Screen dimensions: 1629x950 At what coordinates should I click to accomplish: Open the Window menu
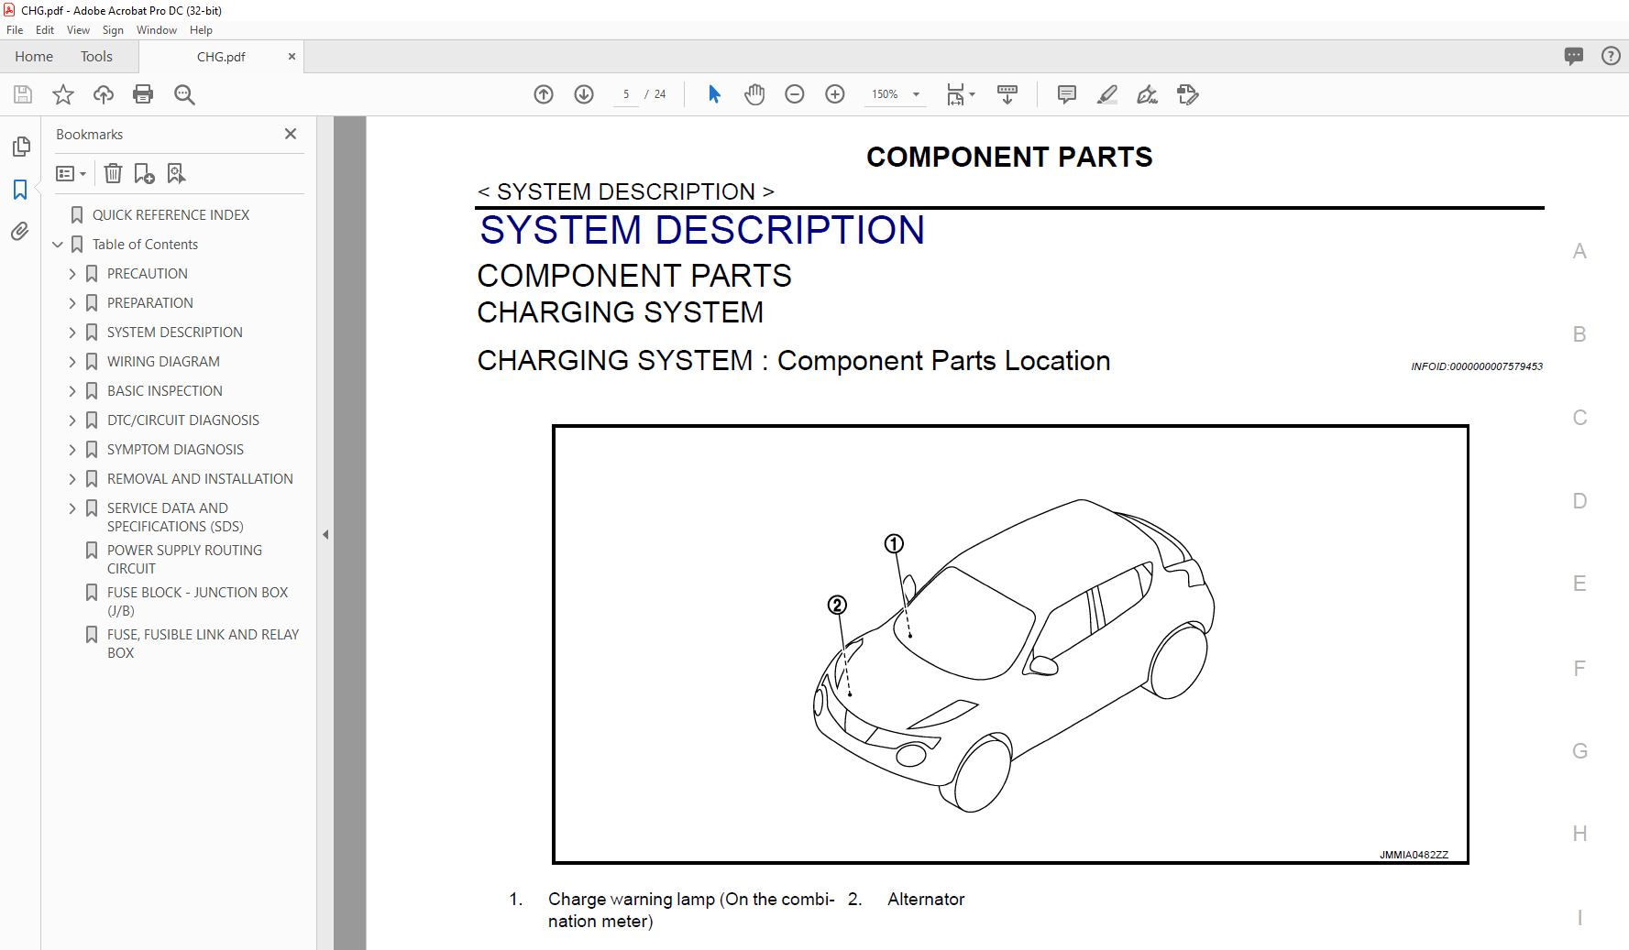157,30
